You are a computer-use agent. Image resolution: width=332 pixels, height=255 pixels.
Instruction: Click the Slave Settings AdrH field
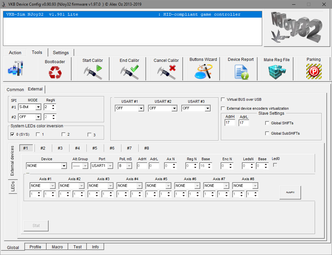click(230, 123)
